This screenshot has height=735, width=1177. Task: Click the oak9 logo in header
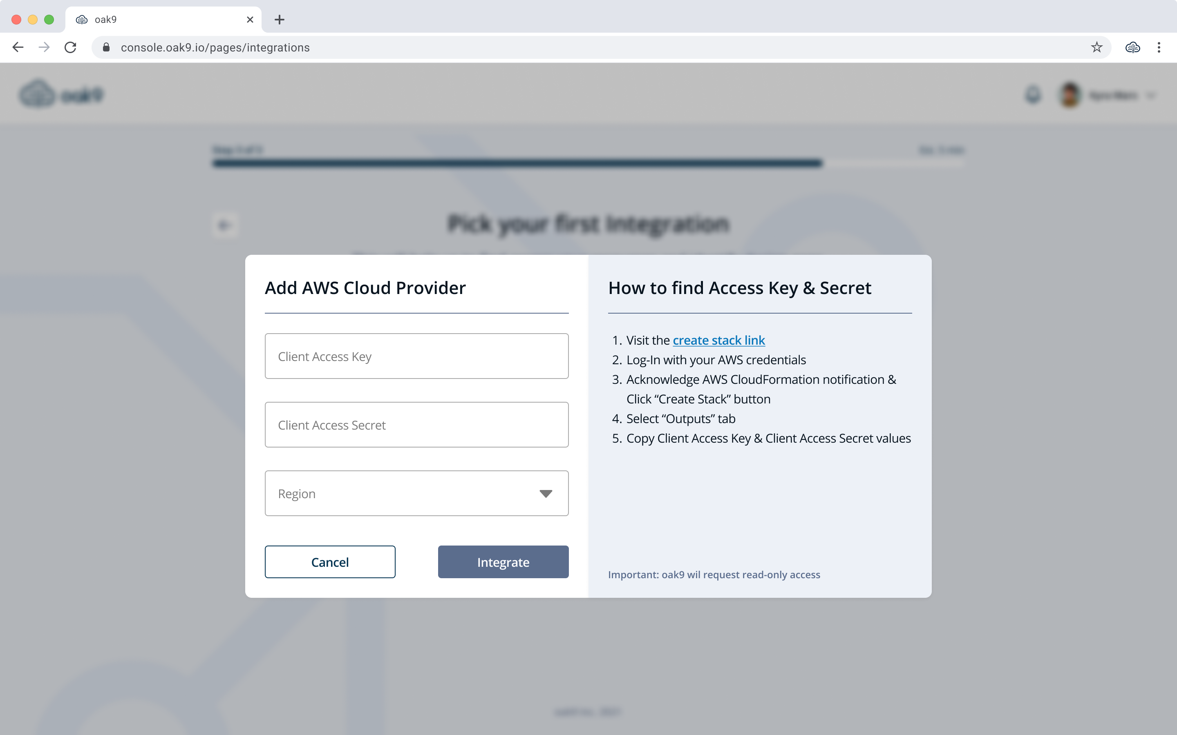click(x=62, y=94)
